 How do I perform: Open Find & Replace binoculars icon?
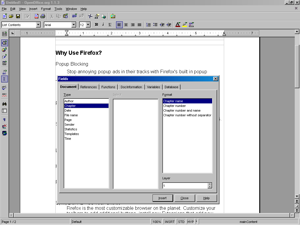[4, 104]
